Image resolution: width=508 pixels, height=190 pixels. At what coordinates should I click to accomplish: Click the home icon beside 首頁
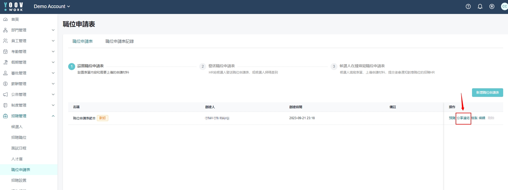pyautogui.click(x=5, y=19)
